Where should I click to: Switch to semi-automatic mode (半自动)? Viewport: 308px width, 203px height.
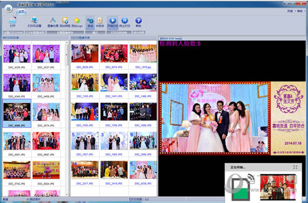coord(100,22)
